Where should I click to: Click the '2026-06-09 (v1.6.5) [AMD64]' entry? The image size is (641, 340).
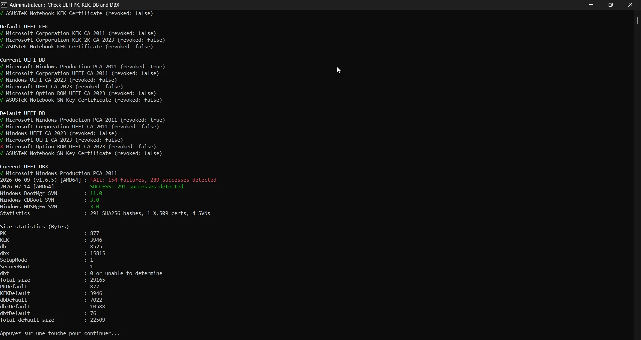click(x=41, y=180)
